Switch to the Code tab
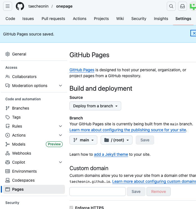196x209 pixels. tap(10, 19)
